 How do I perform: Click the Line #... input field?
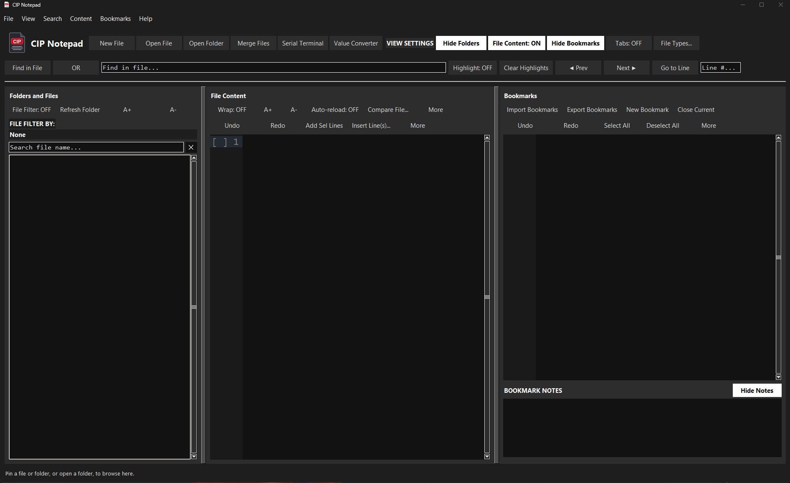(x=721, y=68)
